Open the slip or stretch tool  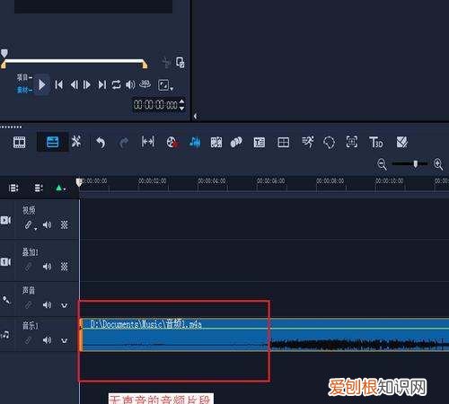pos(147,141)
